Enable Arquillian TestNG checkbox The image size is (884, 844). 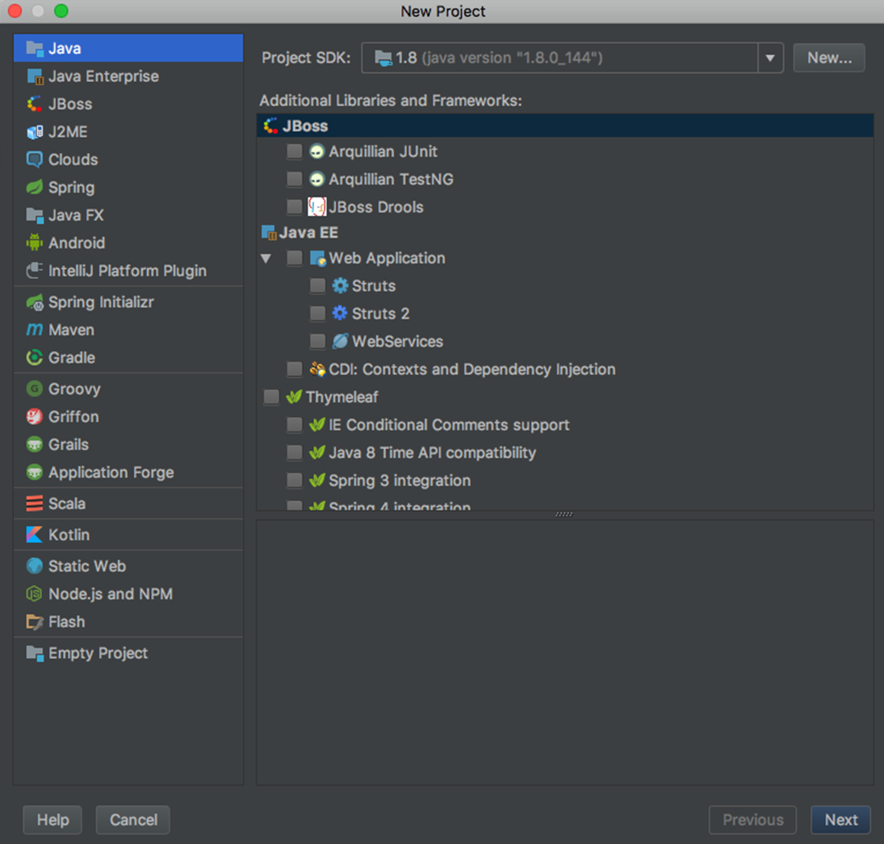click(x=294, y=179)
